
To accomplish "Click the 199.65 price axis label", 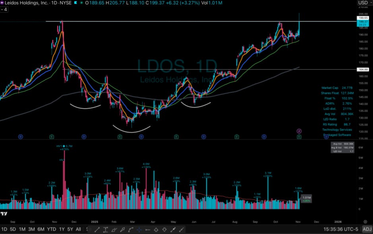I will 363,18.
